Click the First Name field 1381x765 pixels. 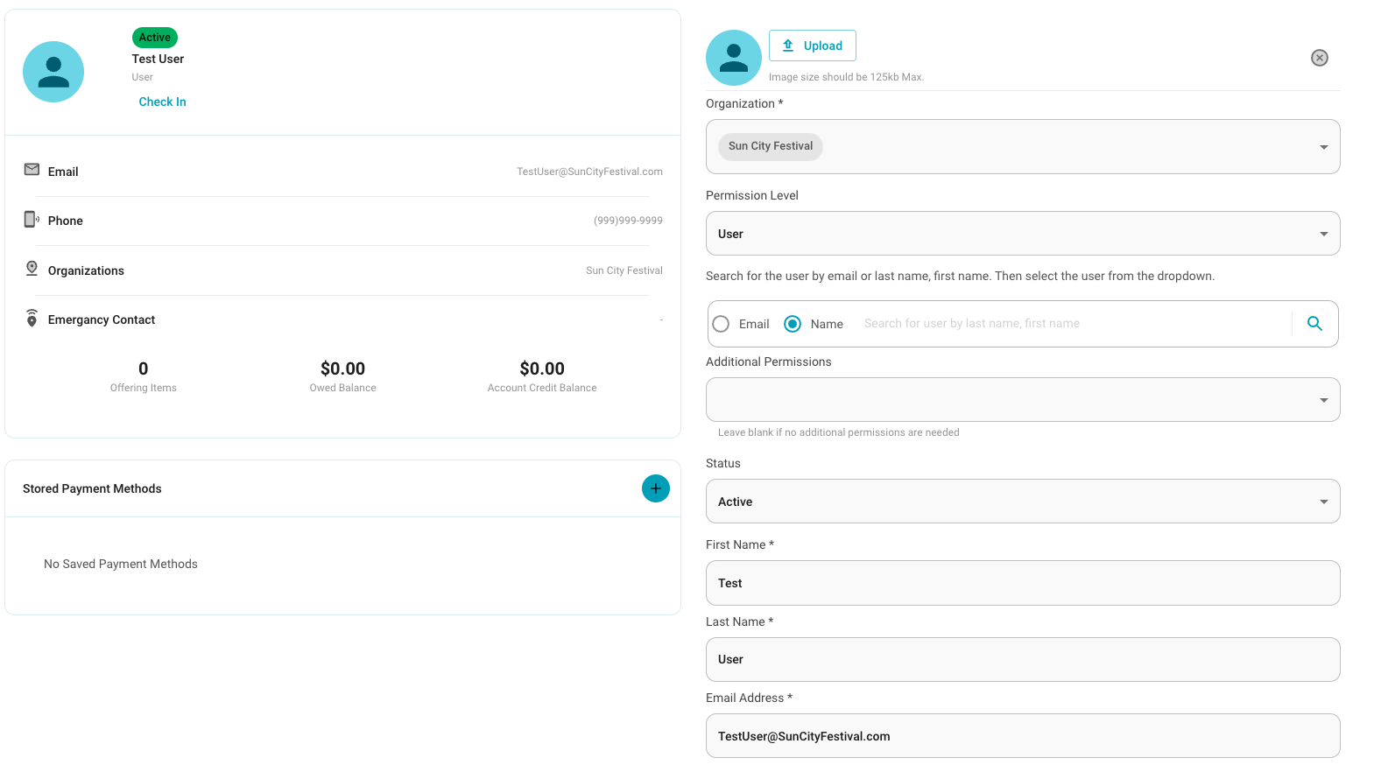[x=1023, y=583]
